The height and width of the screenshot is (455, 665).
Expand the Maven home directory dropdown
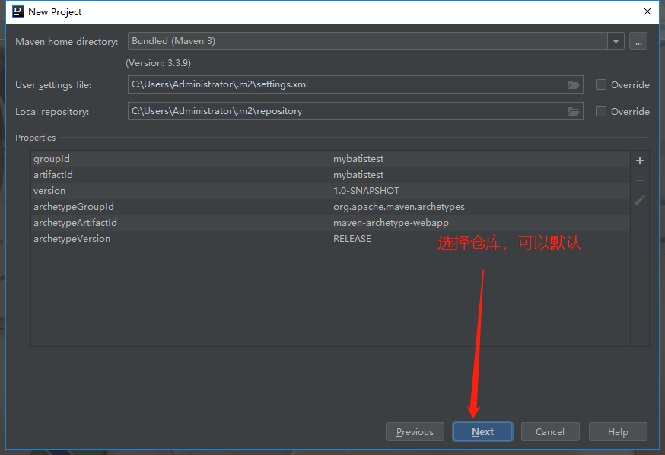[x=616, y=42]
